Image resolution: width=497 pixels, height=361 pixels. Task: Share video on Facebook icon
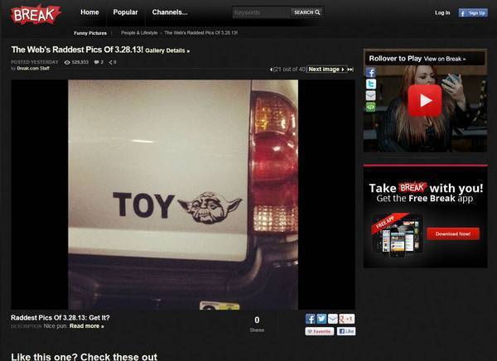[x=371, y=72]
